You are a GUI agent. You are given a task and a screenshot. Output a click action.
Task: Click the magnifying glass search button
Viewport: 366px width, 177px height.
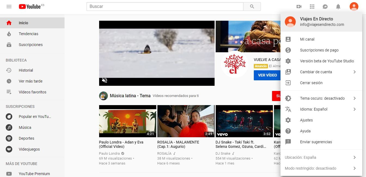click(252, 7)
